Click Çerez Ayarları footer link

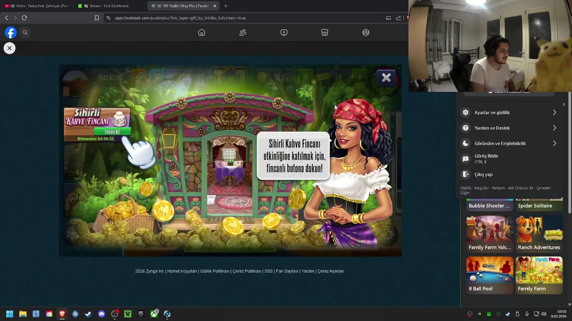pyautogui.click(x=331, y=271)
